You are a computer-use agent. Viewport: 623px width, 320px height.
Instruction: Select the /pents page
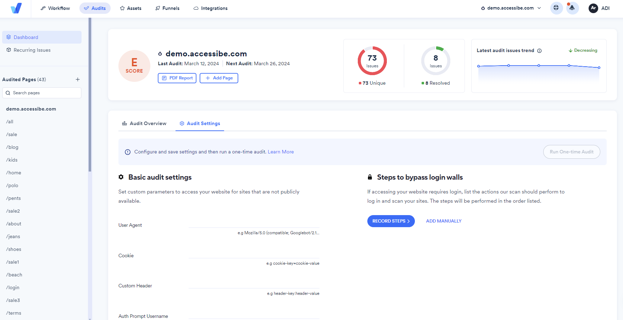[13, 198]
